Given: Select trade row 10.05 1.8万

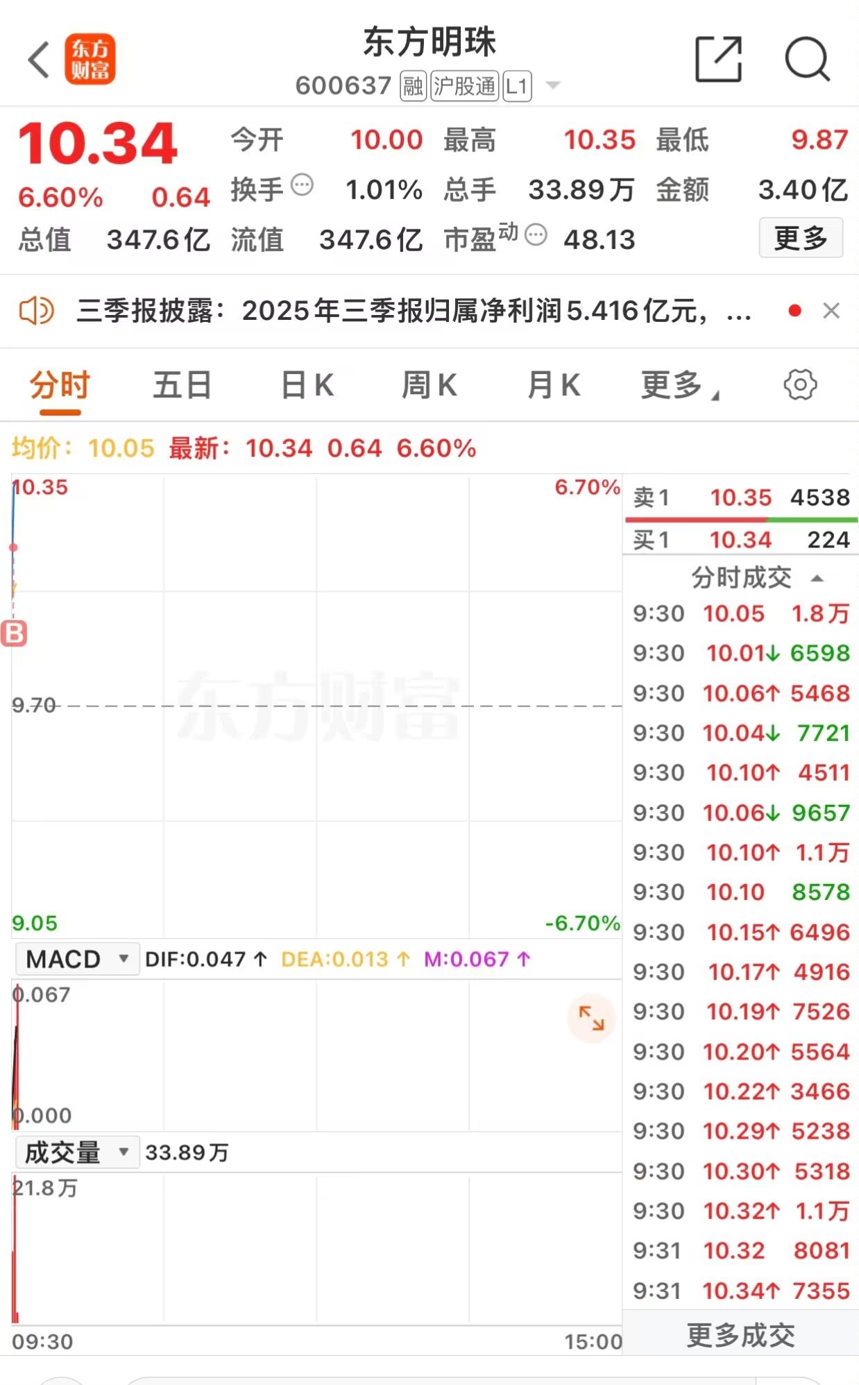Looking at the screenshot, I should tap(741, 613).
